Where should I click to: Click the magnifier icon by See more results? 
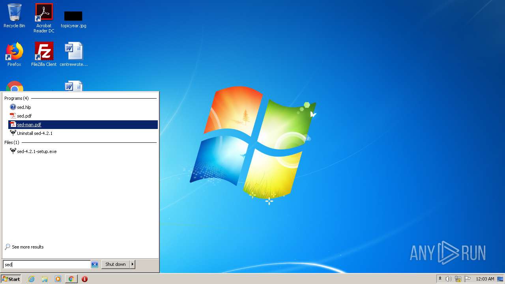[x=7, y=247]
